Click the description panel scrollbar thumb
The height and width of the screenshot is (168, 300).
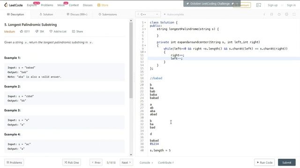point(131,60)
